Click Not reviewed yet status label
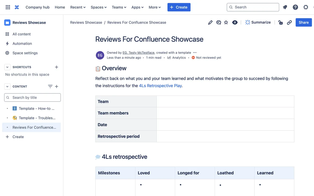 tap(209, 58)
